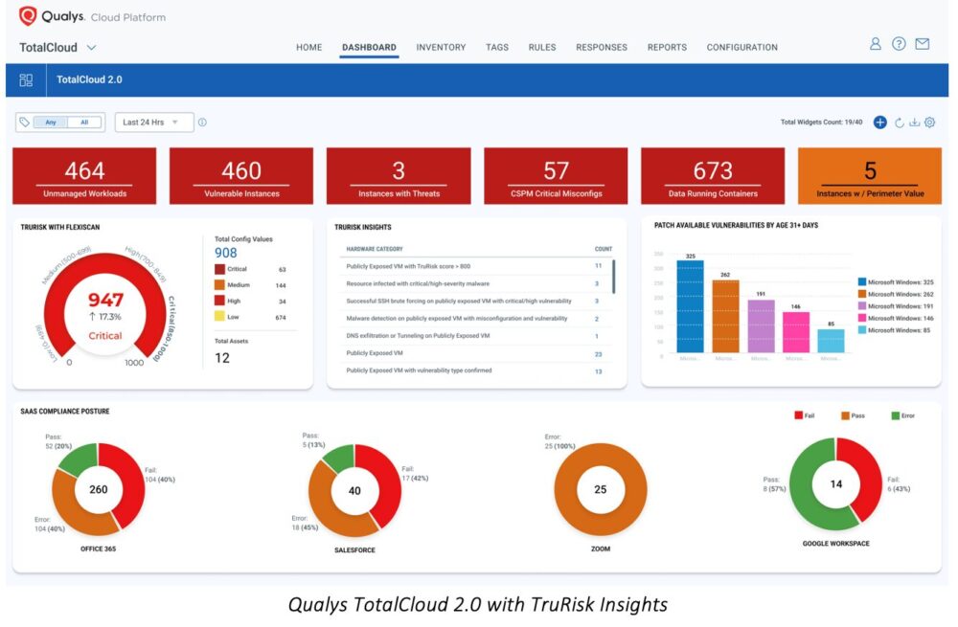958x627 pixels.
Task: Click the High red swatch in TruRisk legend
Action: click(x=219, y=301)
